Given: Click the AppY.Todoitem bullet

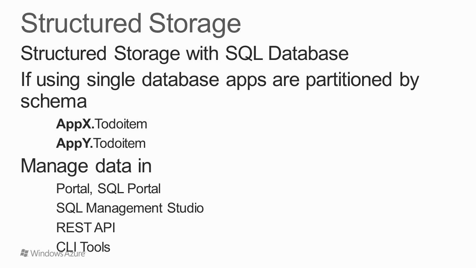Looking at the screenshot, I should click(x=101, y=143).
